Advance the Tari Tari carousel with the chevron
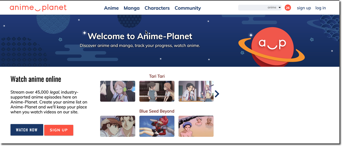This screenshot has height=146, width=342. click(x=217, y=94)
